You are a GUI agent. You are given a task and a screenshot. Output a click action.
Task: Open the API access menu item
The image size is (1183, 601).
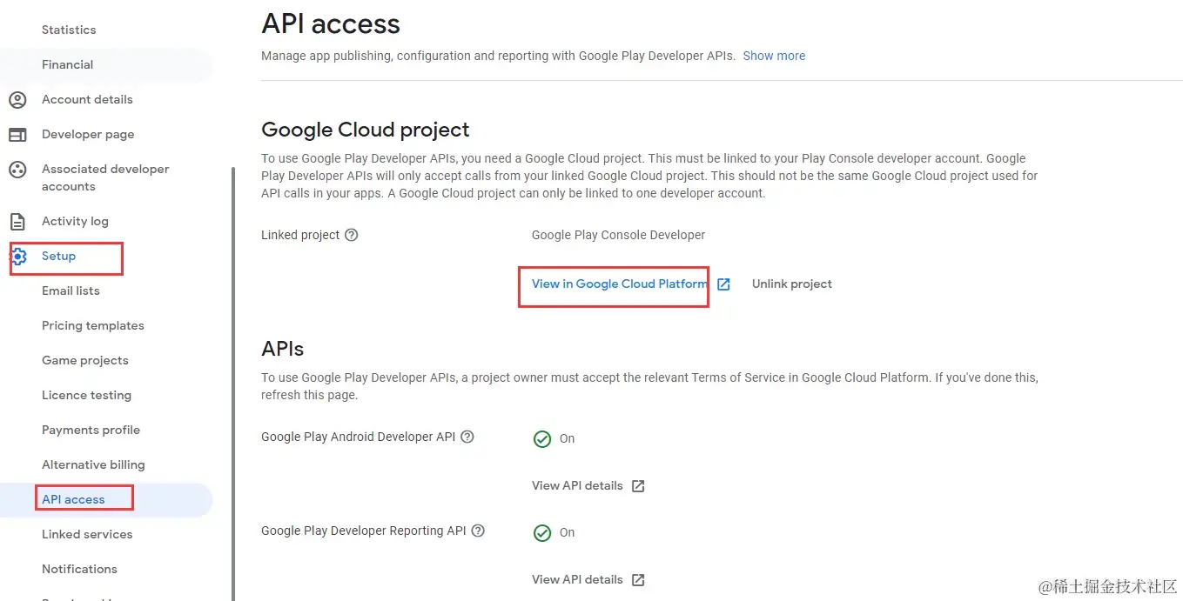pos(73,499)
